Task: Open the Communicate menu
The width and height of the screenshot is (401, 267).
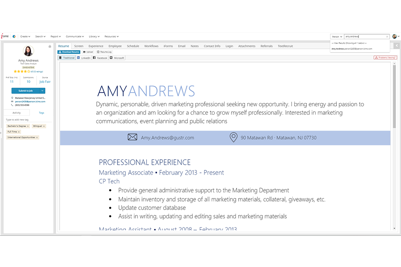Action: (x=75, y=36)
